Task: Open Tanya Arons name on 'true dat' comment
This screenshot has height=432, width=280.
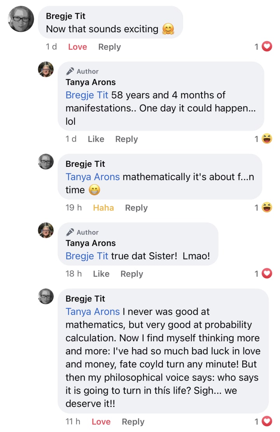Action: 91,243
